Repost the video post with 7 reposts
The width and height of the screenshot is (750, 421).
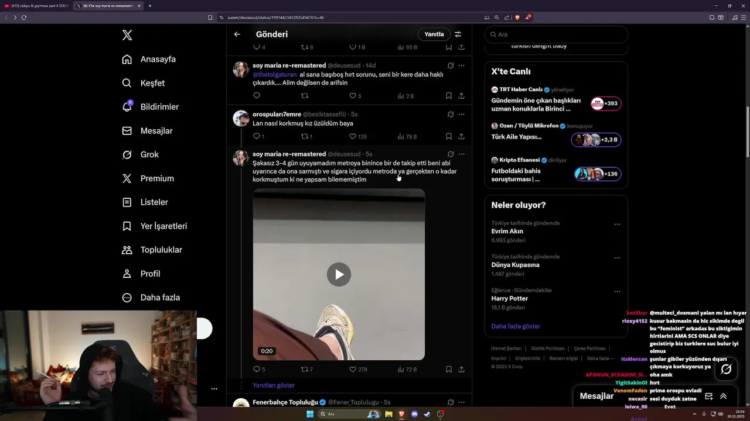[307, 370]
